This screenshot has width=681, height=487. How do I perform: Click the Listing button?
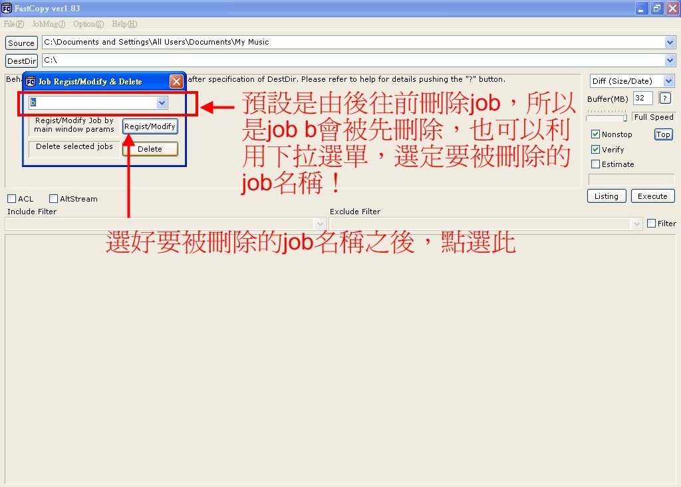607,196
